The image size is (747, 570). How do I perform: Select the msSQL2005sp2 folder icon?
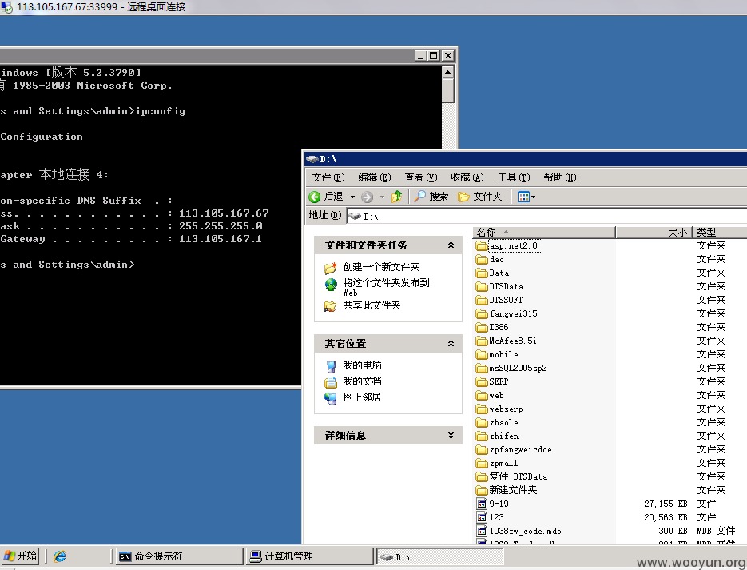click(x=482, y=368)
